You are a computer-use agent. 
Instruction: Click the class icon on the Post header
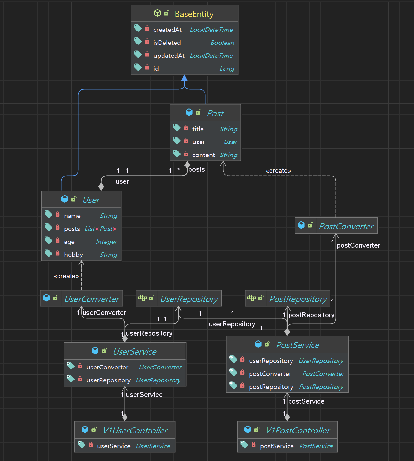189,112
